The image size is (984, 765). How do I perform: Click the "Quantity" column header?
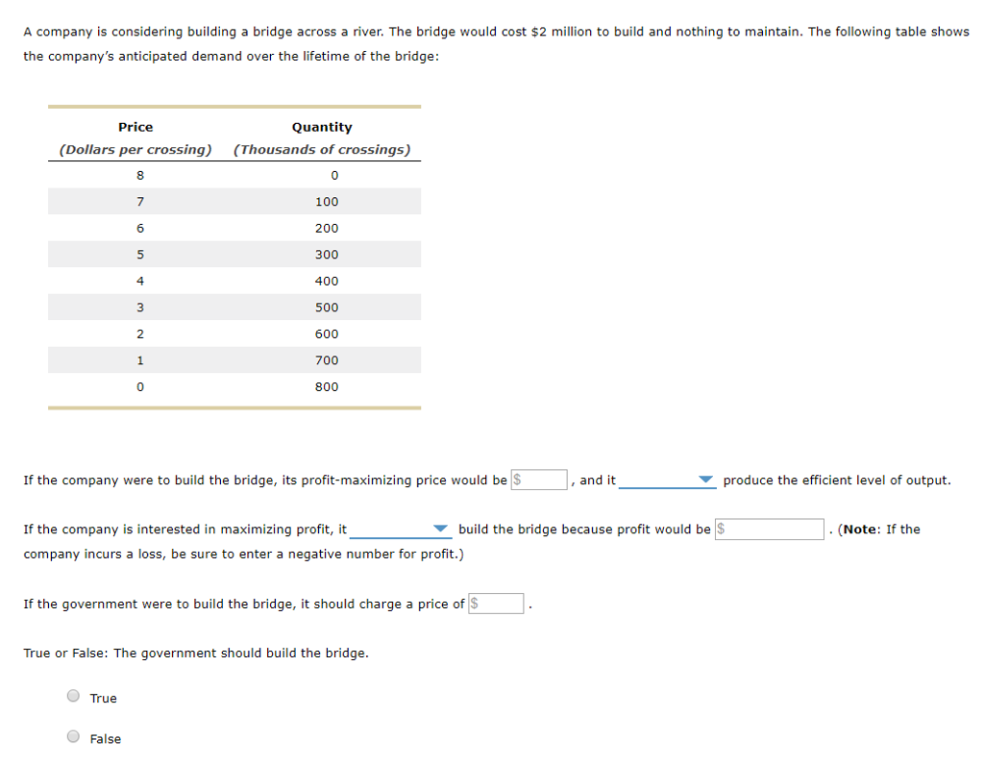322,127
